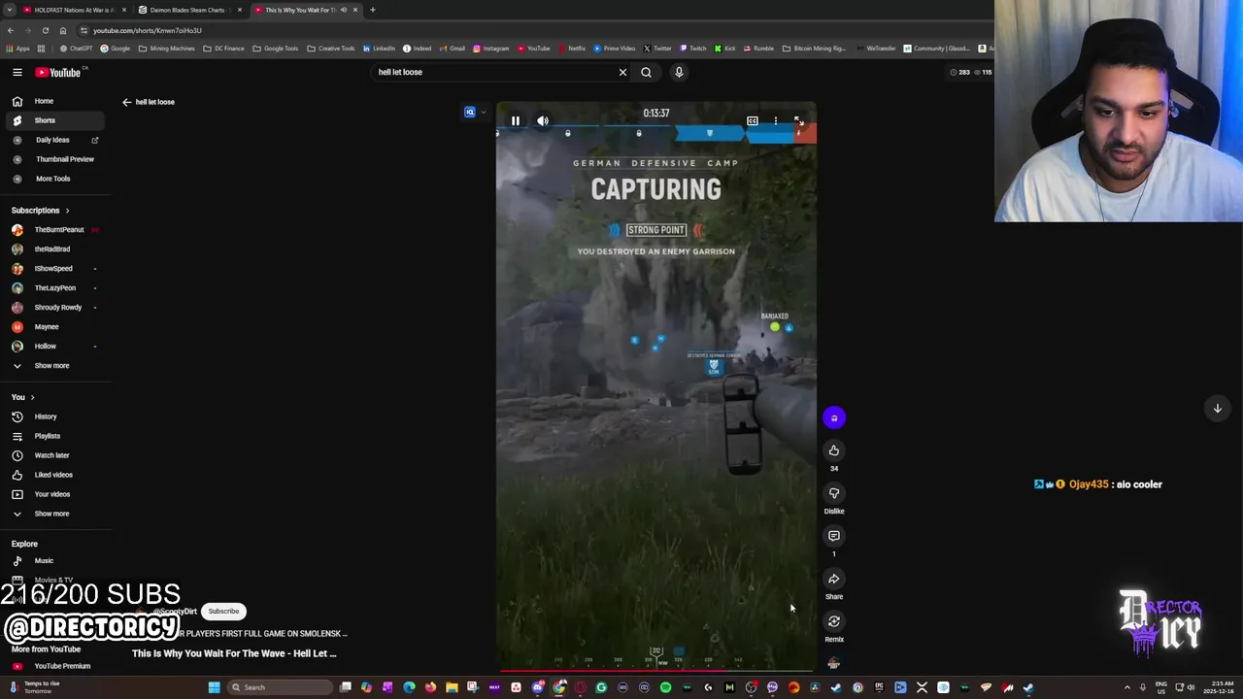Expand the Subscriptions section chevron
The image size is (1243, 699).
67,211
